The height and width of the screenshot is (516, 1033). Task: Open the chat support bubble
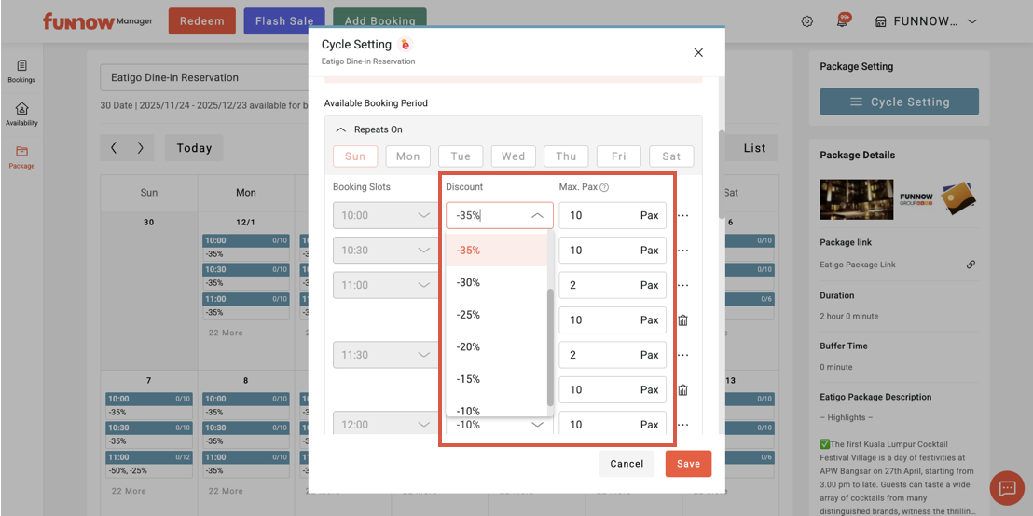click(1007, 488)
